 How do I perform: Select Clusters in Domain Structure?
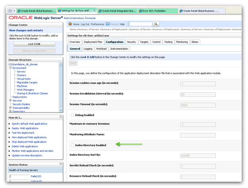point(21,75)
